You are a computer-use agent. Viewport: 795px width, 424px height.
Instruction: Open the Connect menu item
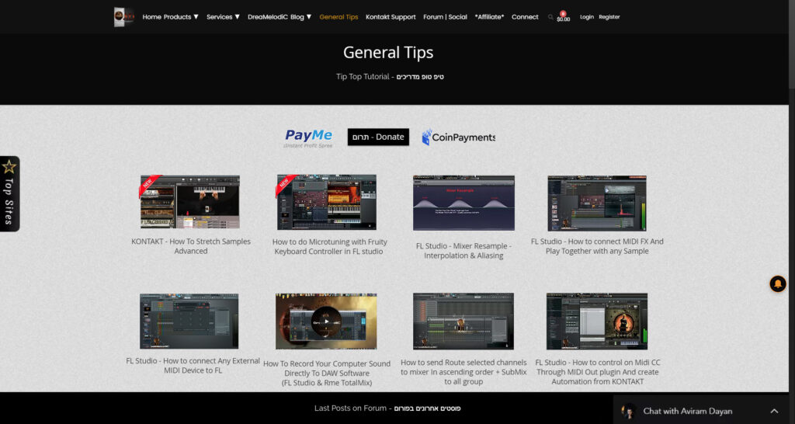pos(525,17)
